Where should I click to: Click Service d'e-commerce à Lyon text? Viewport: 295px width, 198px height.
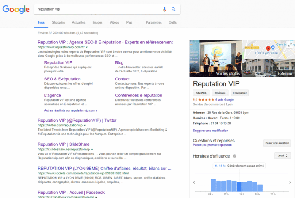coord(212,104)
